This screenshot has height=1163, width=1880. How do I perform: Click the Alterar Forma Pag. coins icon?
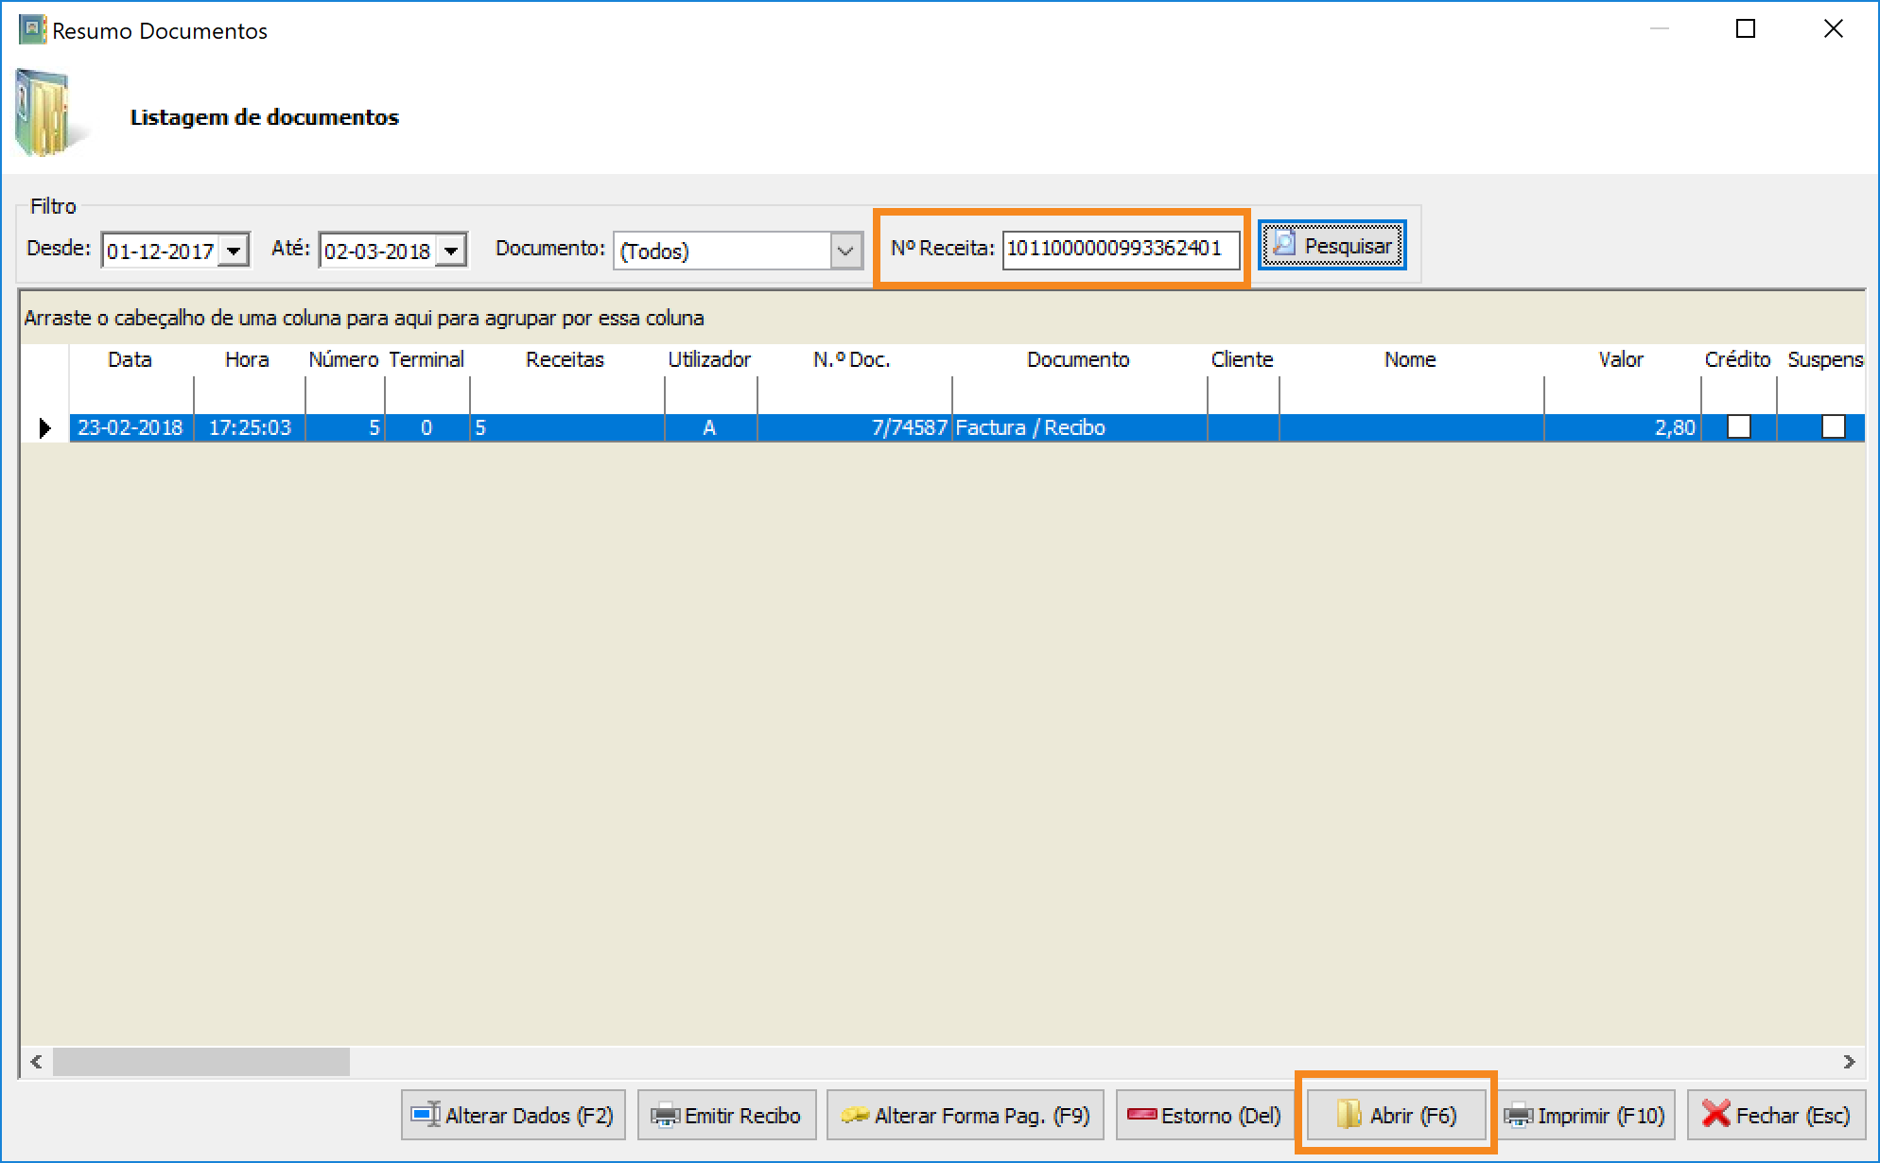click(855, 1115)
